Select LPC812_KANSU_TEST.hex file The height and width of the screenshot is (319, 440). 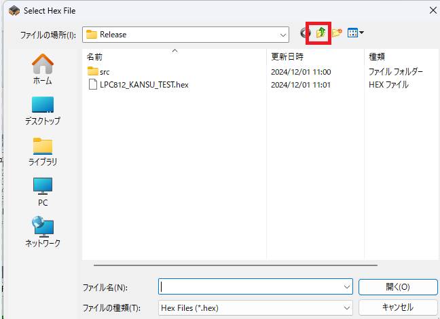click(139, 84)
